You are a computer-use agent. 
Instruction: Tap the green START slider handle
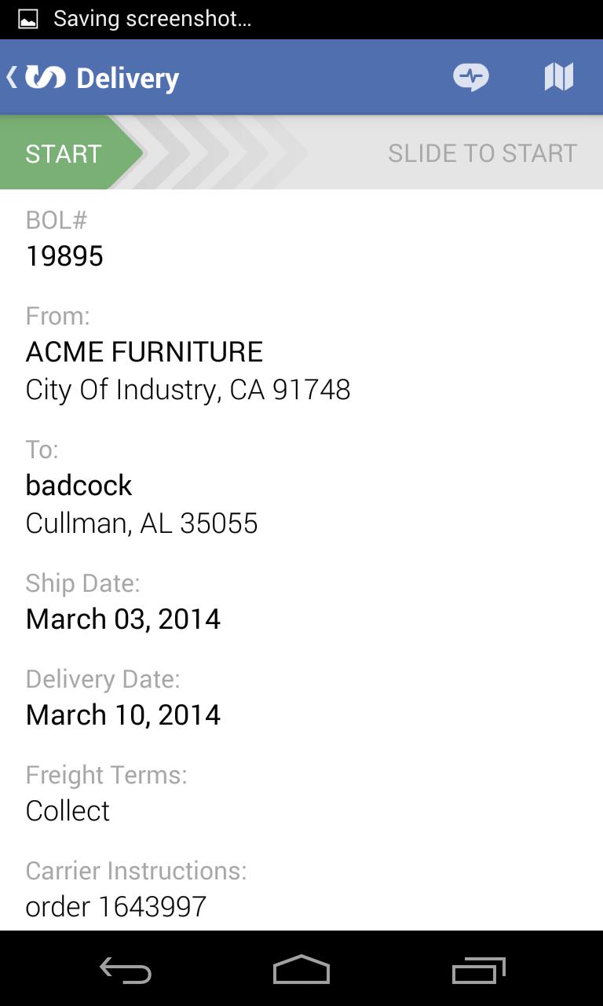tap(64, 153)
